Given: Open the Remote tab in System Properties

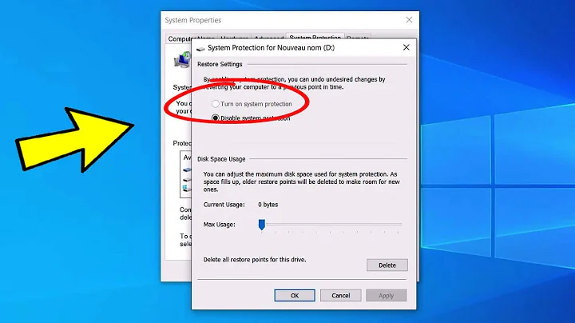Looking at the screenshot, I should coord(358,38).
